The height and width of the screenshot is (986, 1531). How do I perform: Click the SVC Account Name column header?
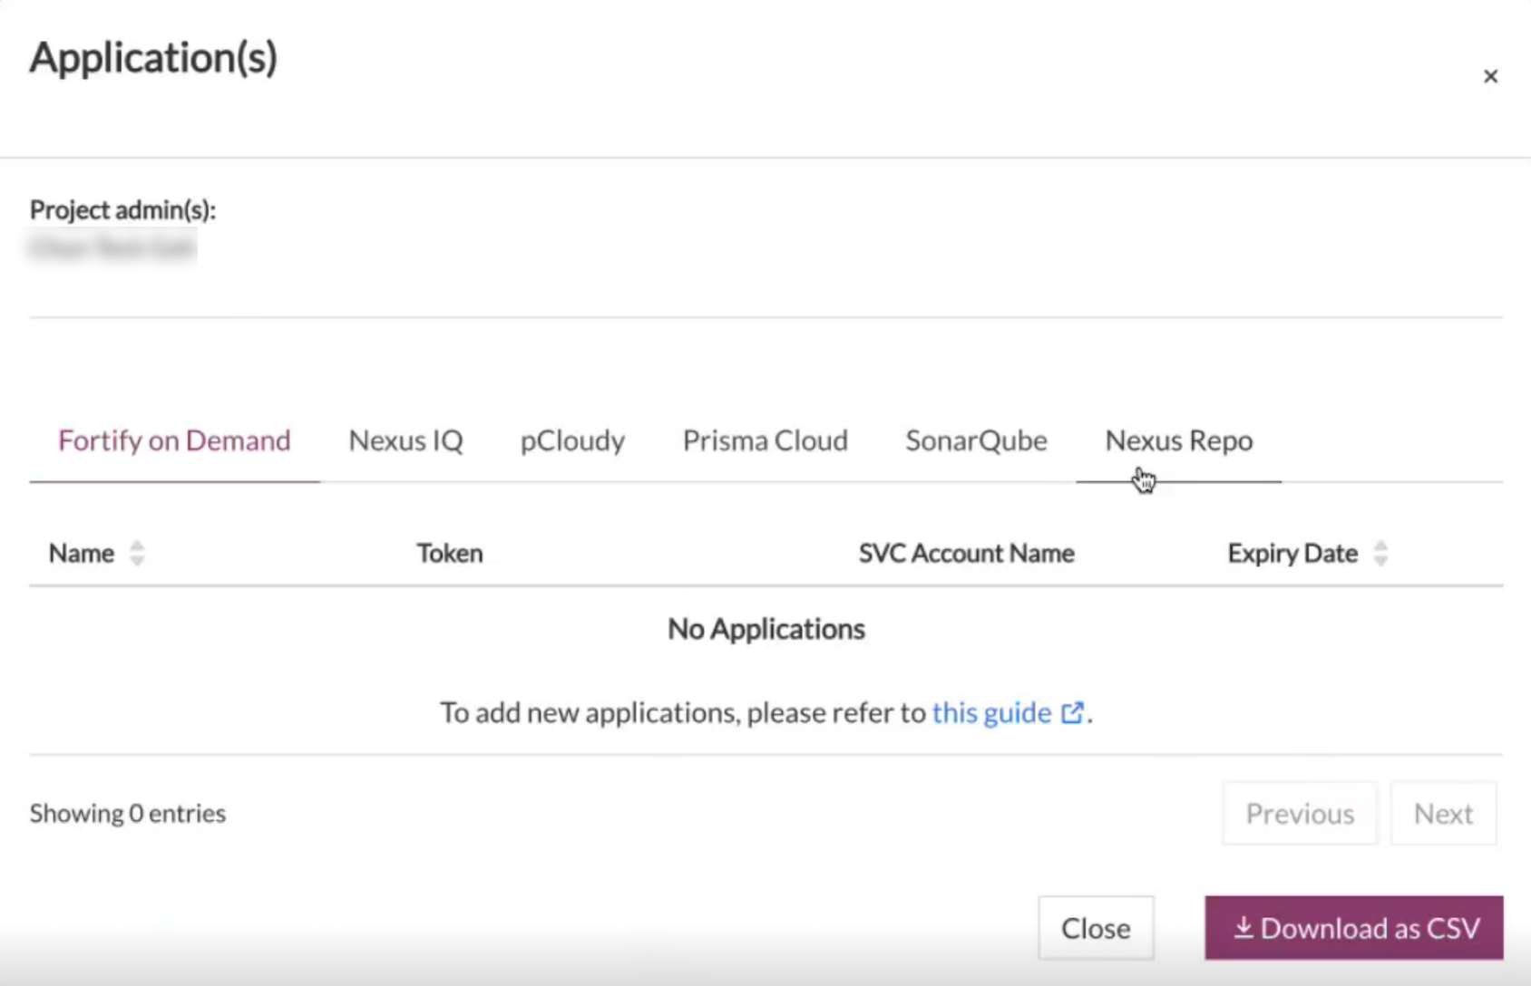pos(966,553)
